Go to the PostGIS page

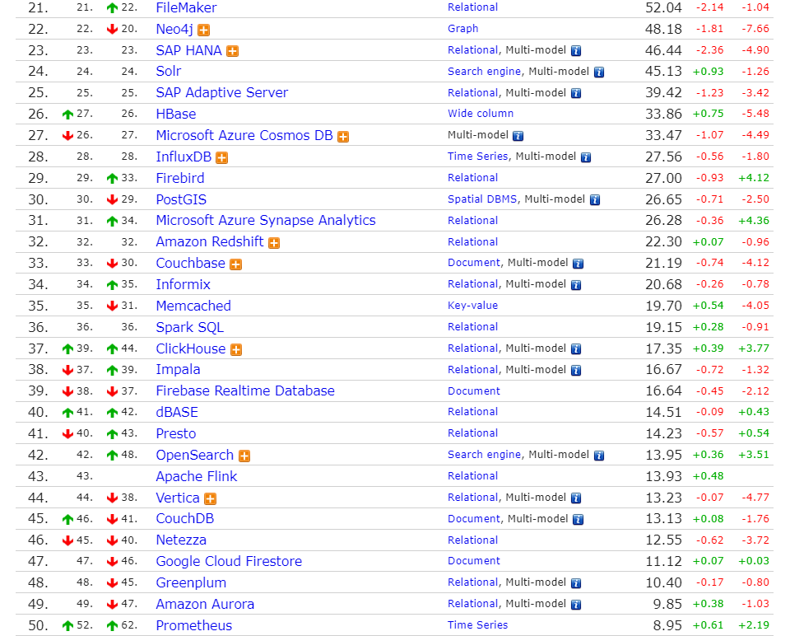tap(181, 199)
